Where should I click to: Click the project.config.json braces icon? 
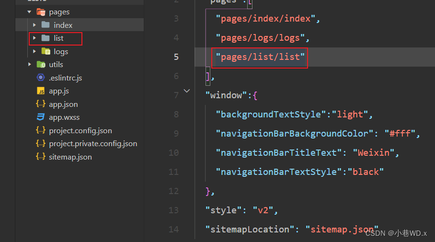tap(41, 130)
